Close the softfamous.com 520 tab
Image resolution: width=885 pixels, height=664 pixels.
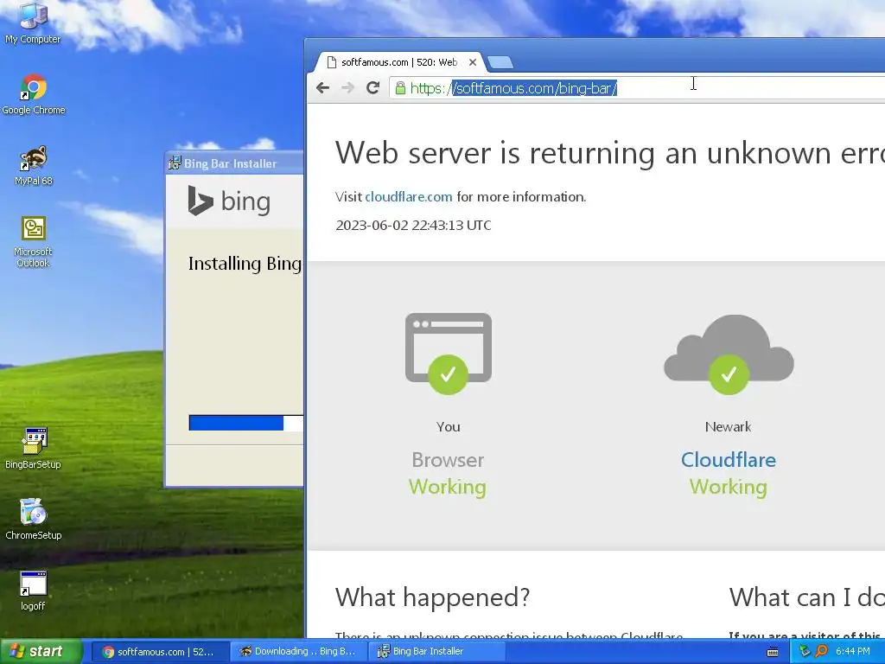click(x=473, y=62)
